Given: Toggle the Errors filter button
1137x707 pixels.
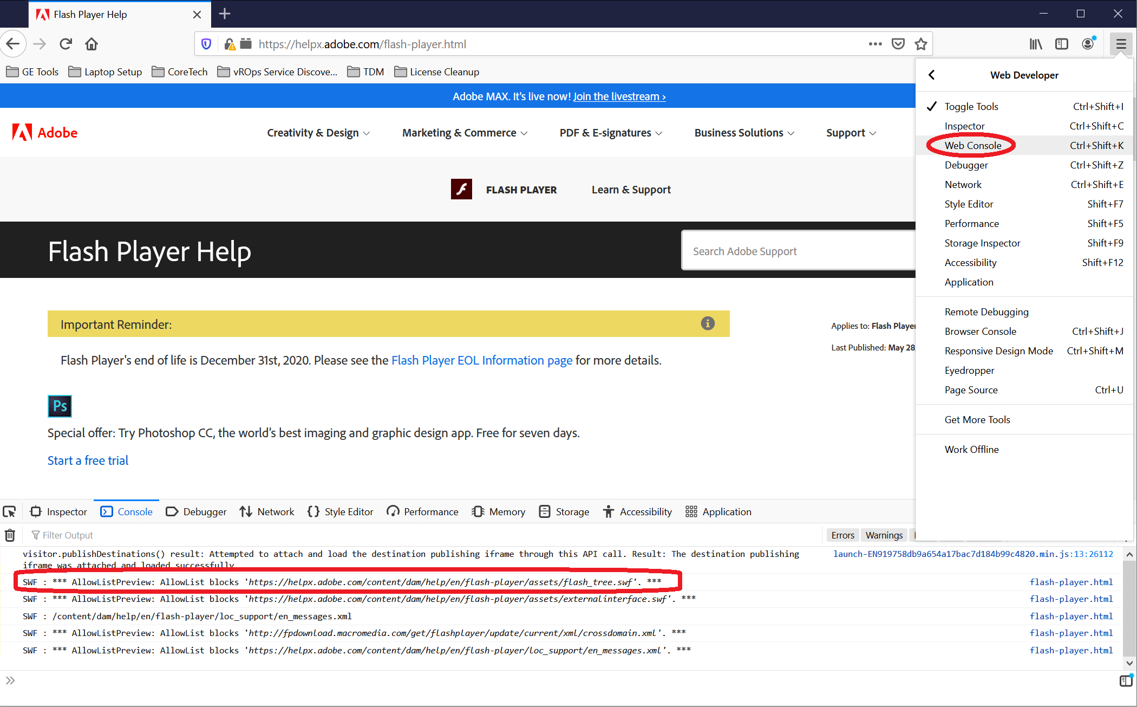Looking at the screenshot, I should click(842, 535).
